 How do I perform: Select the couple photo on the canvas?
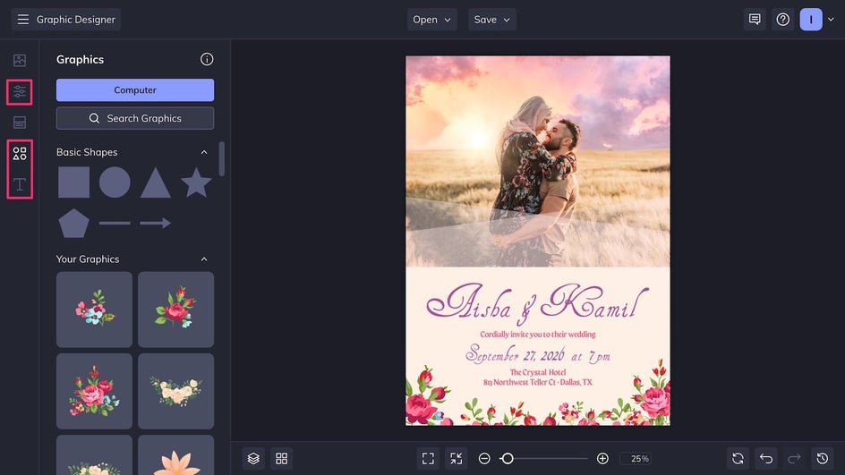(538, 162)
